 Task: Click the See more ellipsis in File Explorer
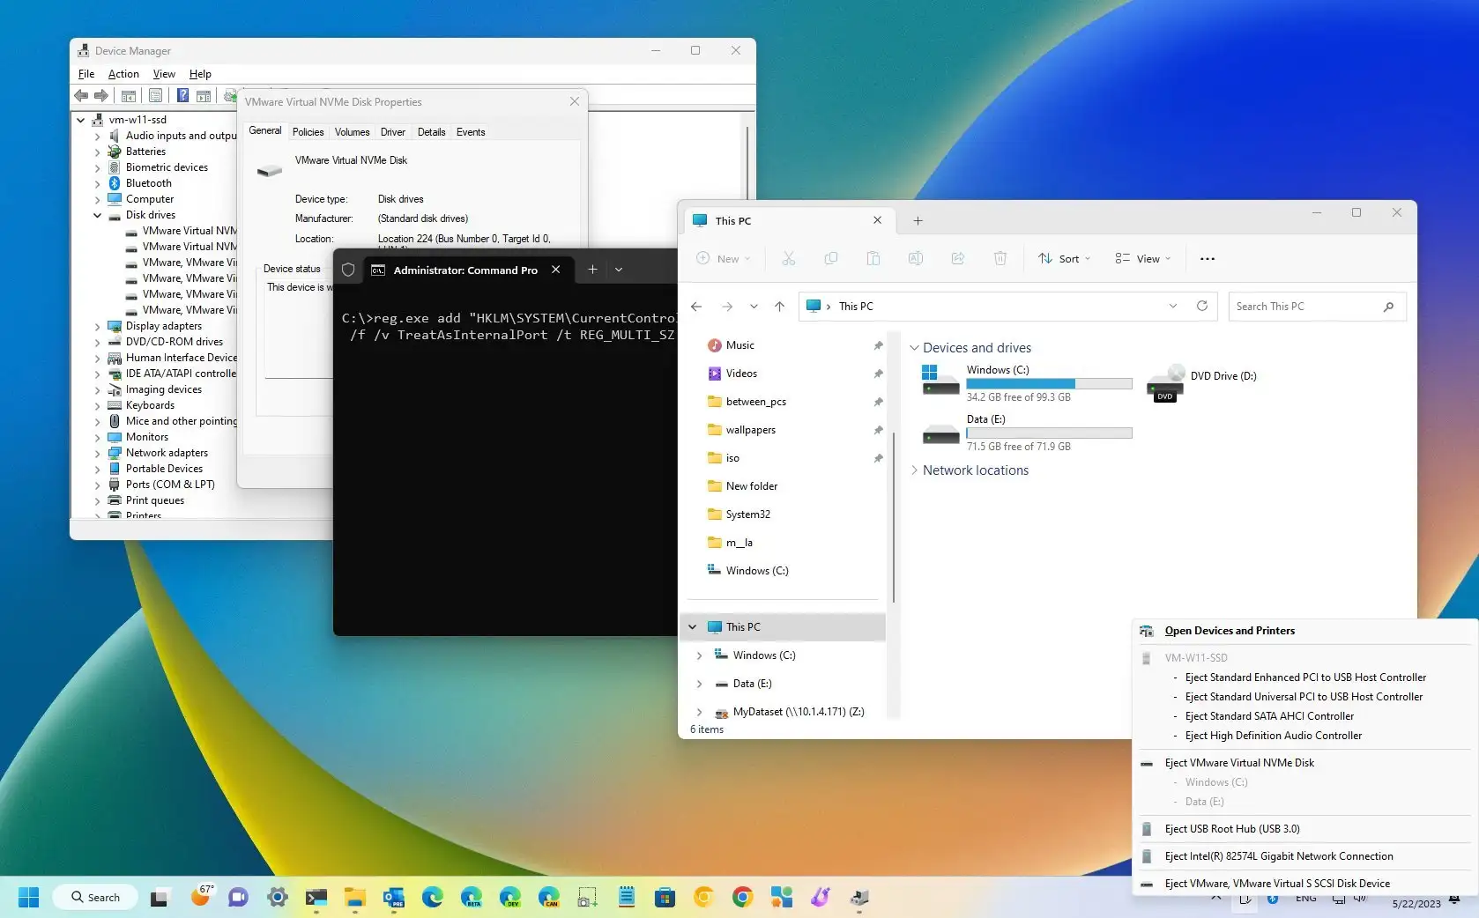pos(1208,258)
